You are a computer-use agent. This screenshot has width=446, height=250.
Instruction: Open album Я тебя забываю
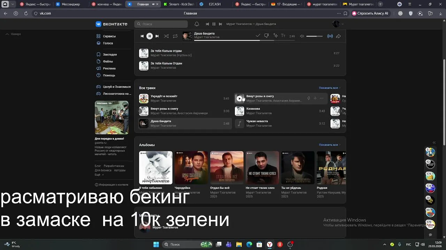(x=155, y=167)
